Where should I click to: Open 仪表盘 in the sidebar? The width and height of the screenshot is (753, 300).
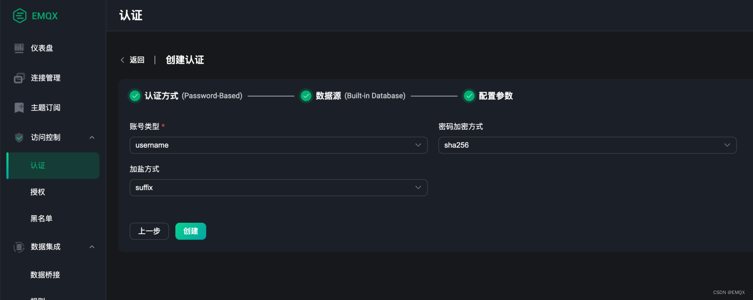coord(42,48)
